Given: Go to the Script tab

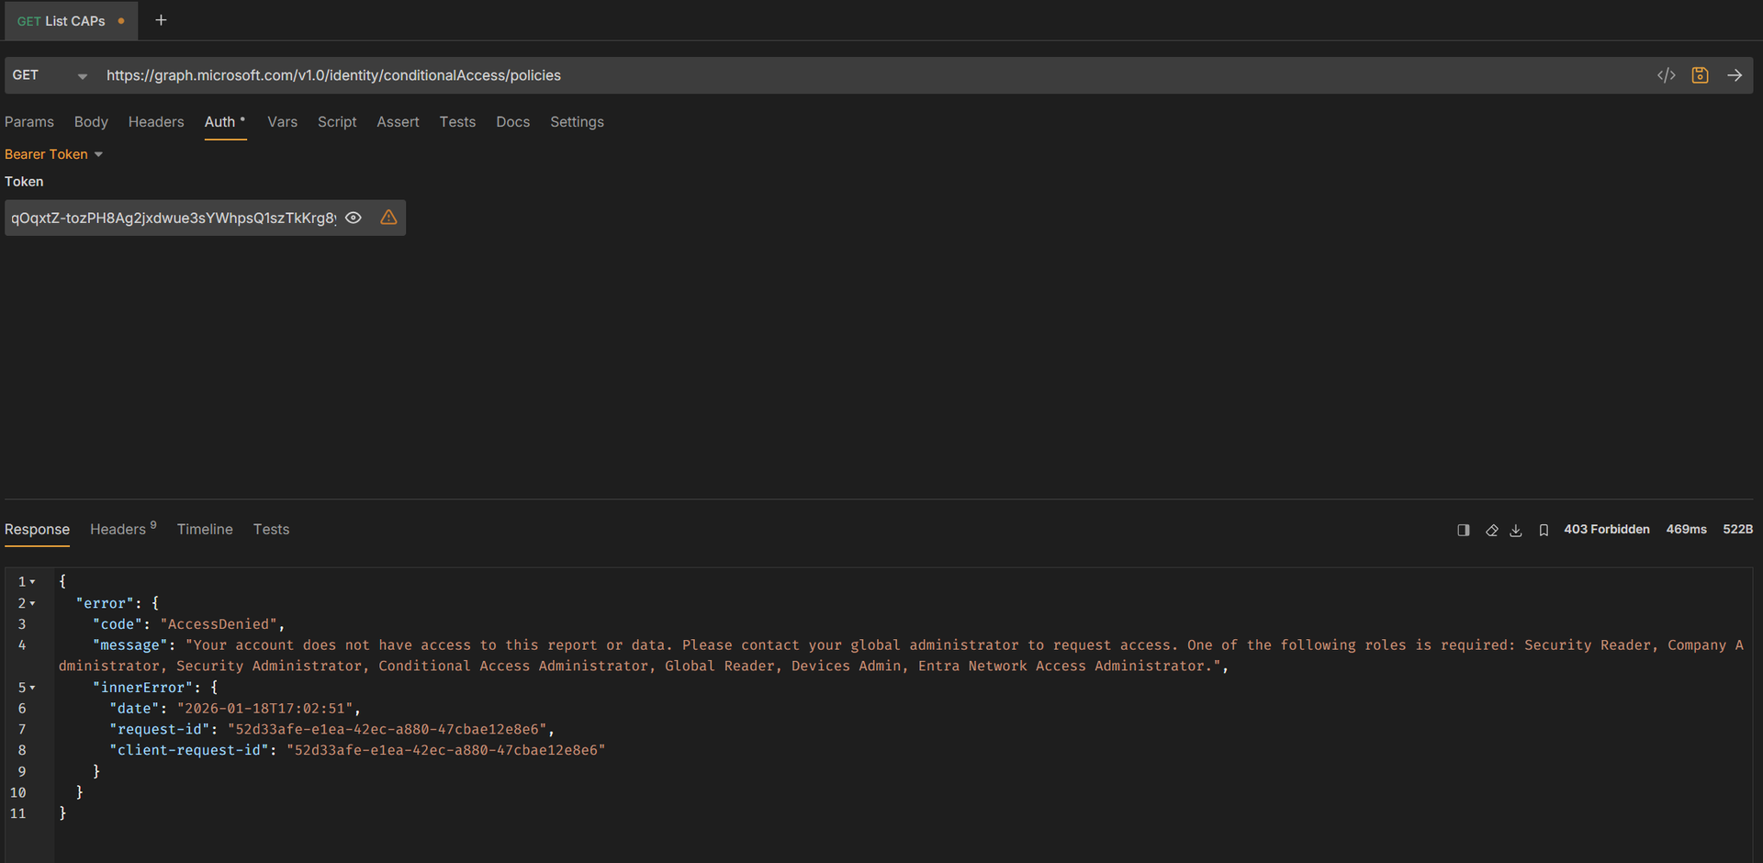Looking at the screenshot, I should (x=337, y=122).
